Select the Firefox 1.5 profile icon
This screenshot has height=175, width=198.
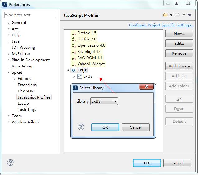pos(74,33)
